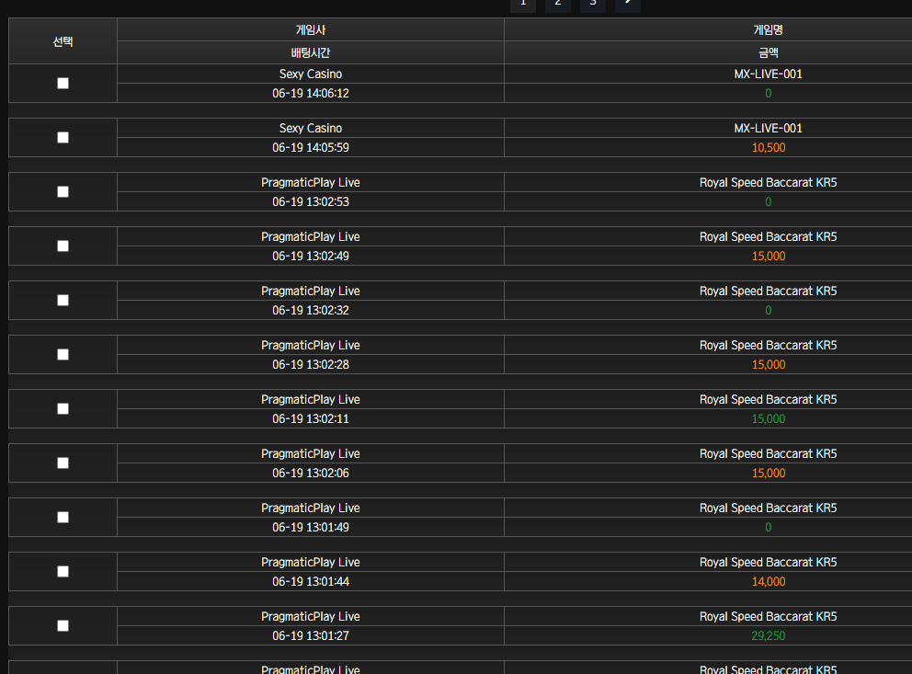Mark the 13:01:49 bet row checkbox
Screen dimensions: 912x674
[63, 518]
